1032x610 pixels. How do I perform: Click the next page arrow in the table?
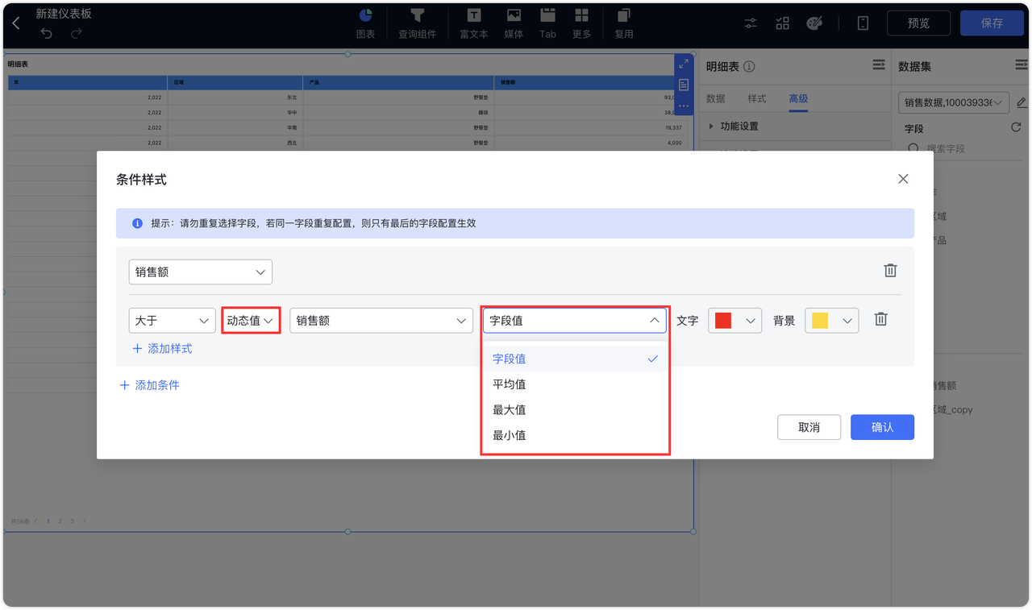coord(84,521)
